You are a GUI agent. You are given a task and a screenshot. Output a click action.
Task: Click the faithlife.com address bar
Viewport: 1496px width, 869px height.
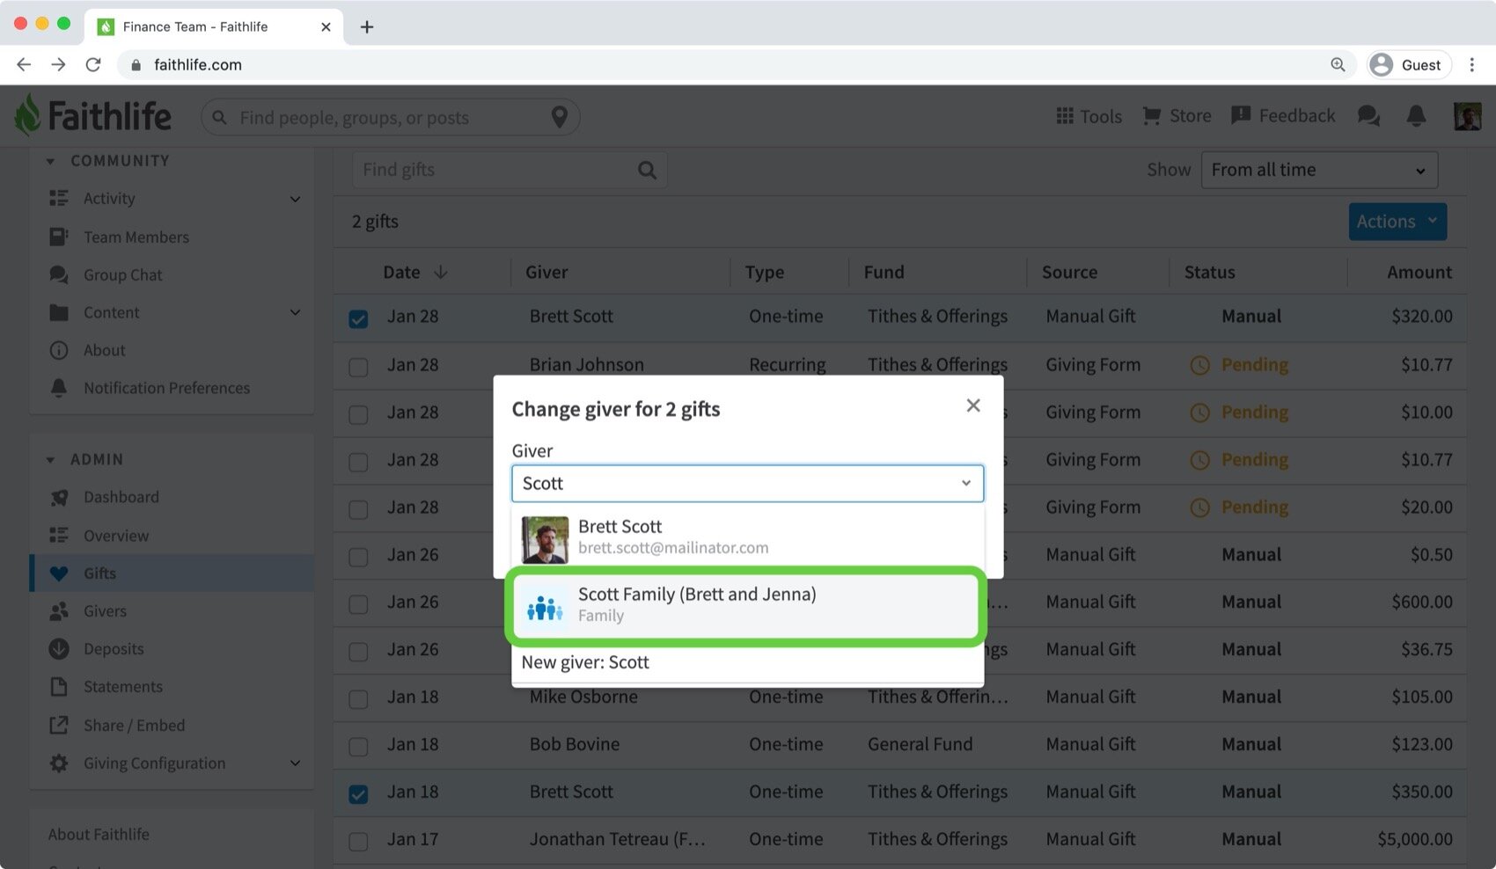tap(737, 64)
